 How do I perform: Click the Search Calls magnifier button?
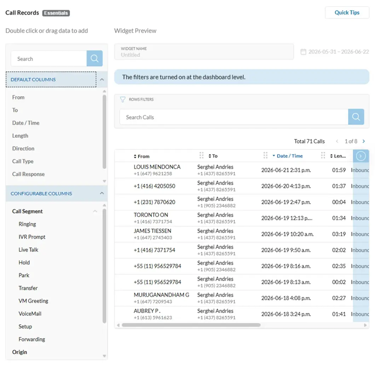pos(356,117)
